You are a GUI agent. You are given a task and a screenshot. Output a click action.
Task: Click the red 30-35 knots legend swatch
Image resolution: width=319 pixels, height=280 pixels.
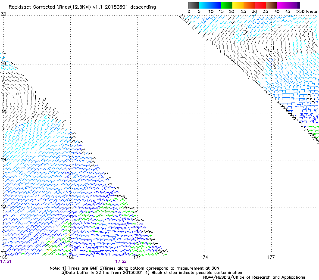(x=260, y=5)
